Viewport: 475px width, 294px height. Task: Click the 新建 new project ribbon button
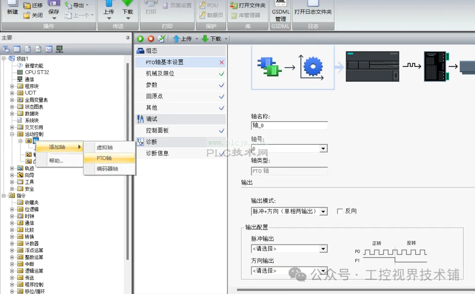(12, 8)
